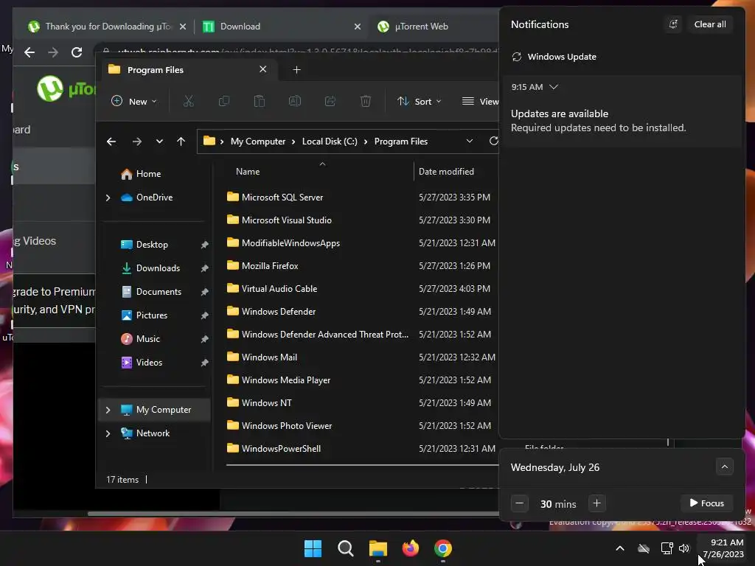Click the Paste icon in Explorer toolbar

tap(259, 101)
